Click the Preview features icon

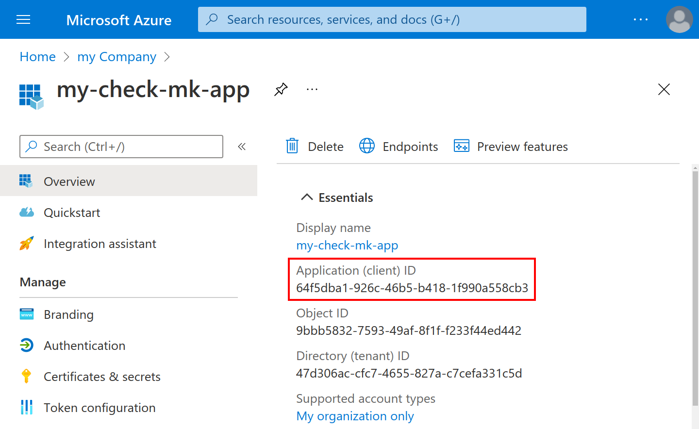tap(462, 146)
